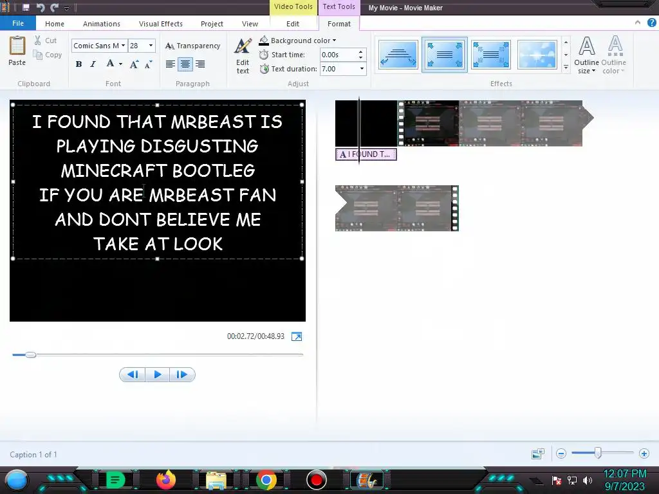Zoom in the time scale
The width and height of the screenshot is (659, 494).
[x=644, y=453]
